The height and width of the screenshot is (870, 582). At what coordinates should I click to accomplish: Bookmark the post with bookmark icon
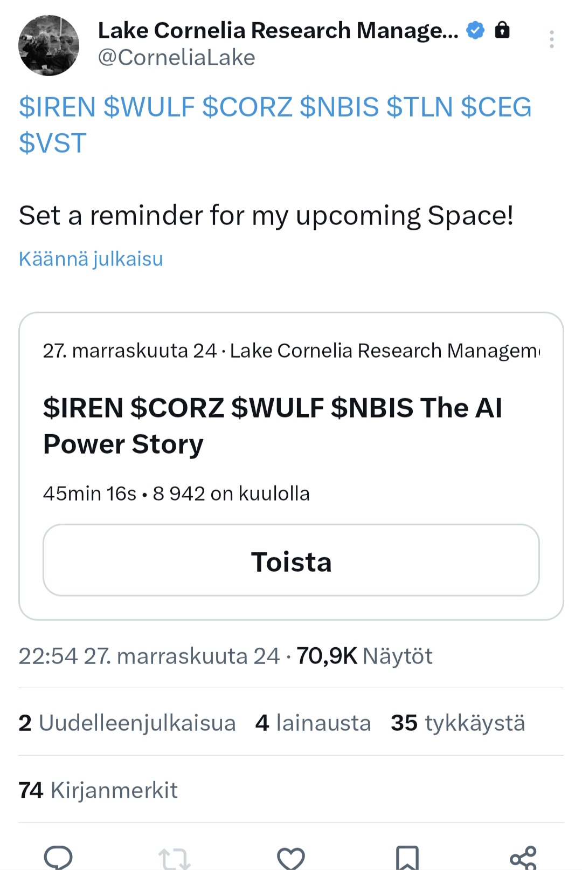[407, 858]
